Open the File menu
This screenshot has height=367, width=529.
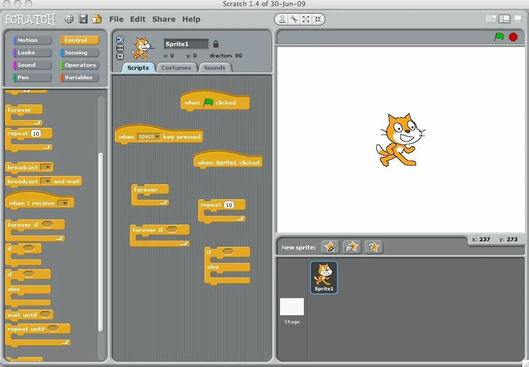[116, 19]
